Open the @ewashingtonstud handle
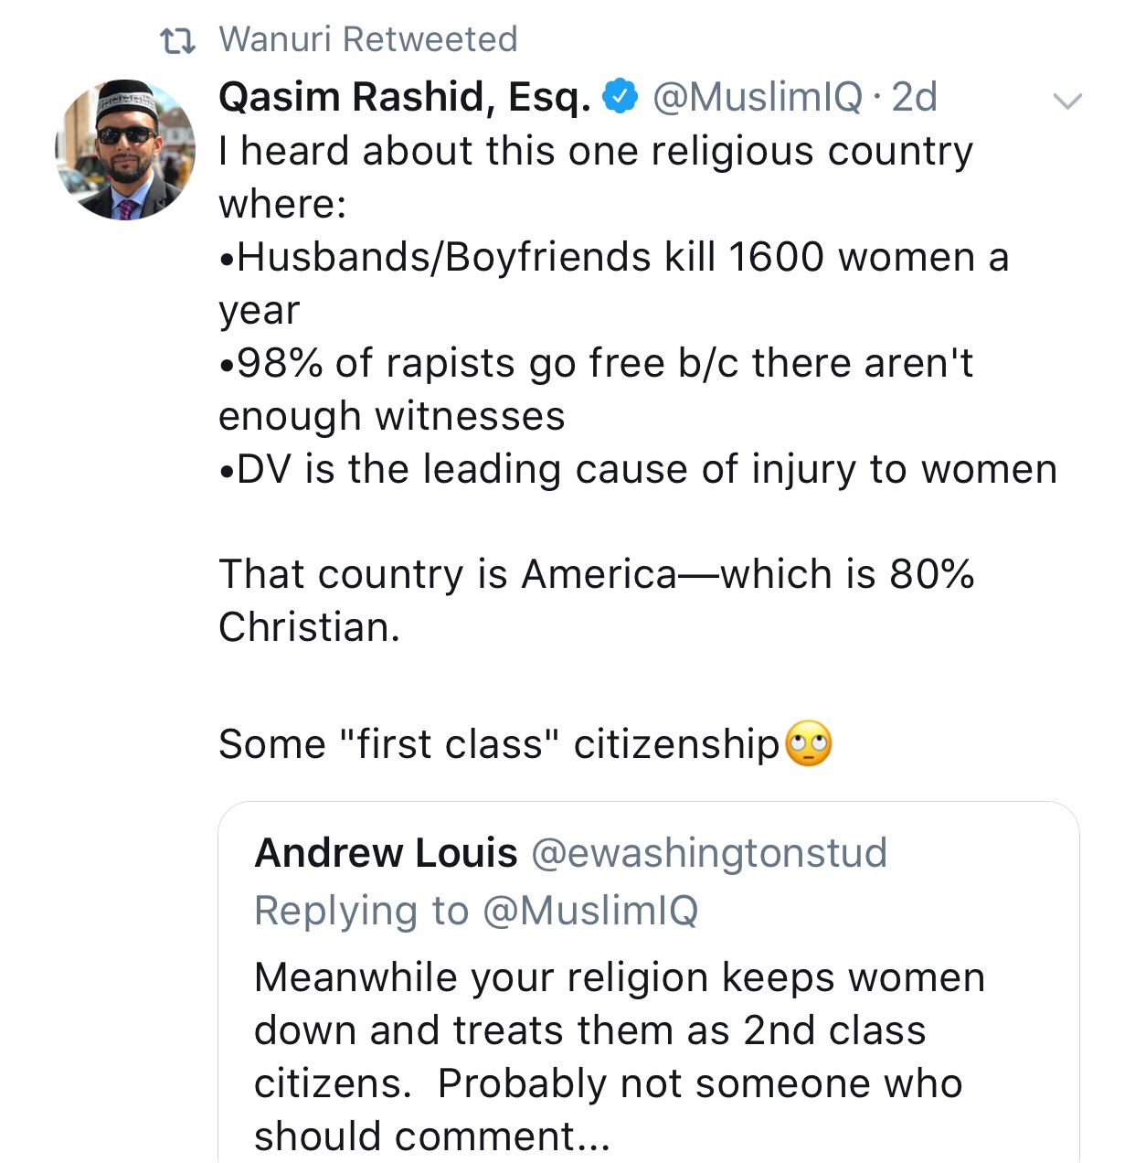Screen dimensions: 1135x1163 (x=708, y=853)
